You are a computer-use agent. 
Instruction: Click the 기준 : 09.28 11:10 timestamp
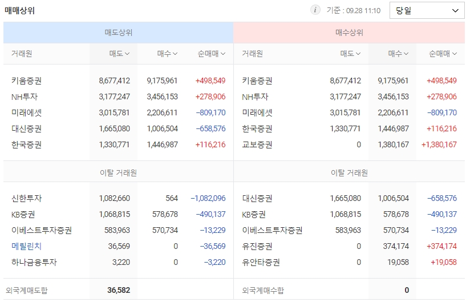coord(354,10)
